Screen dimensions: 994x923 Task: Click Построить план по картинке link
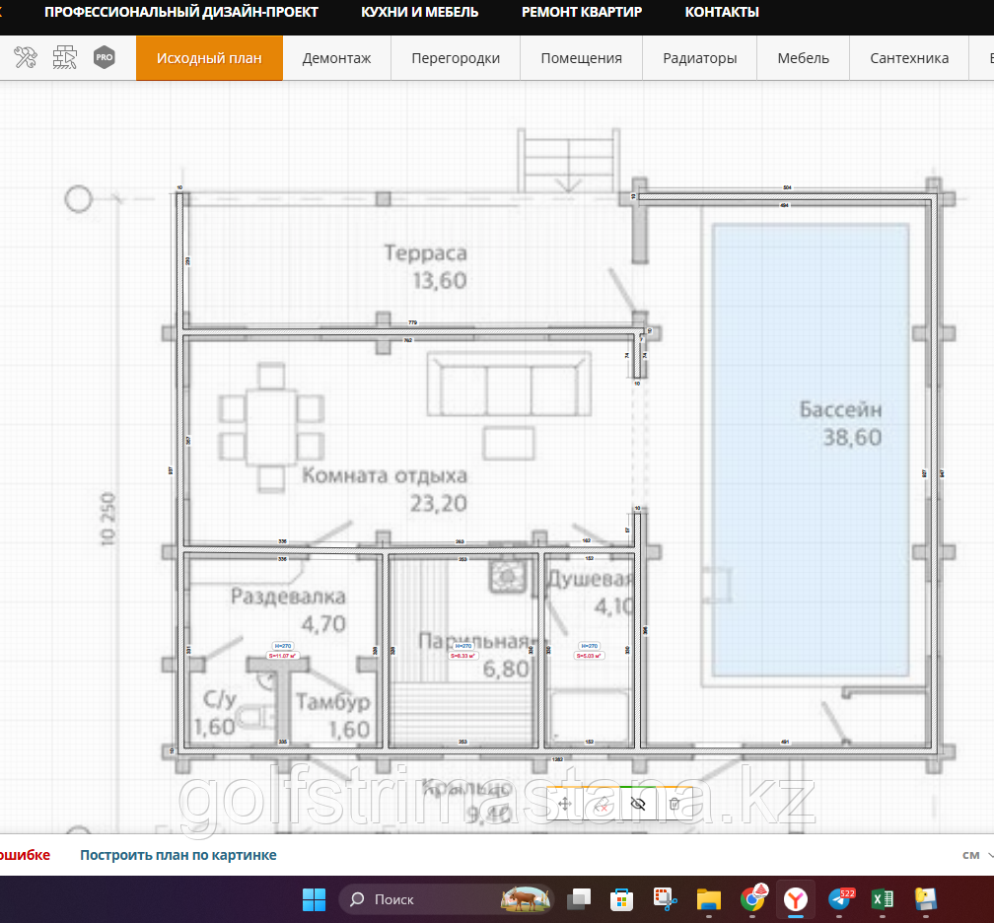coord(178,855)
